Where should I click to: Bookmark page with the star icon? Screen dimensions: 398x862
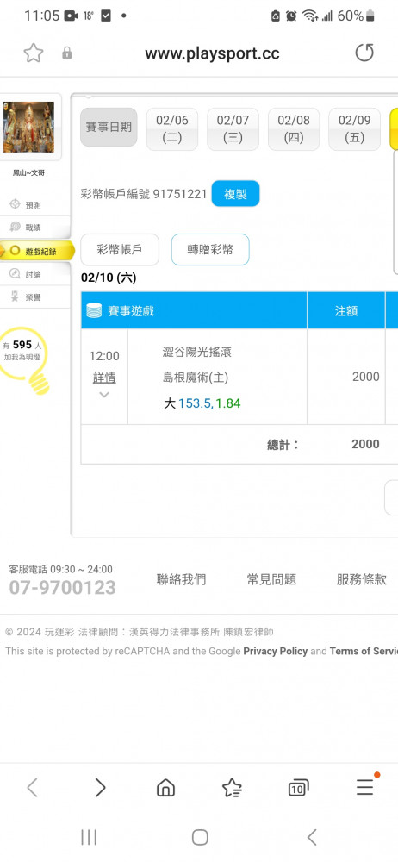click(x=34, y=53)
